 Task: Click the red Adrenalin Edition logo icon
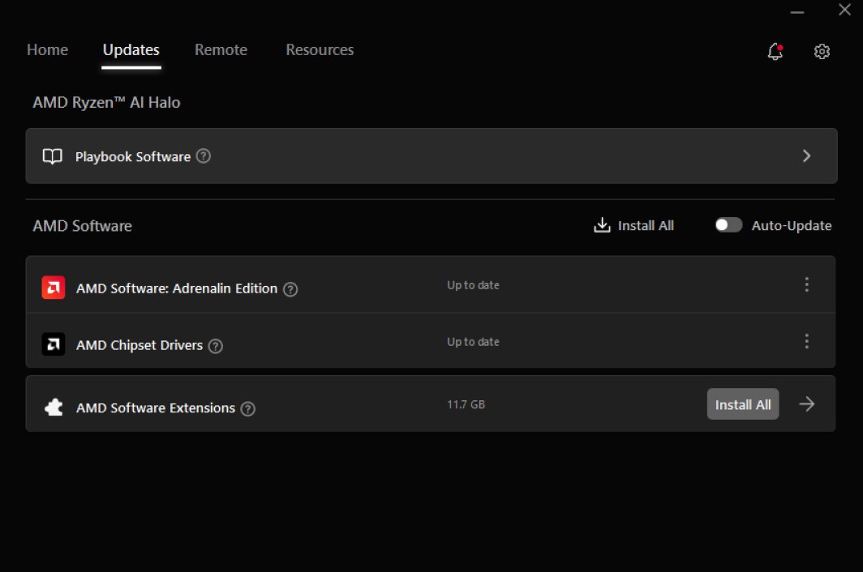54,287
